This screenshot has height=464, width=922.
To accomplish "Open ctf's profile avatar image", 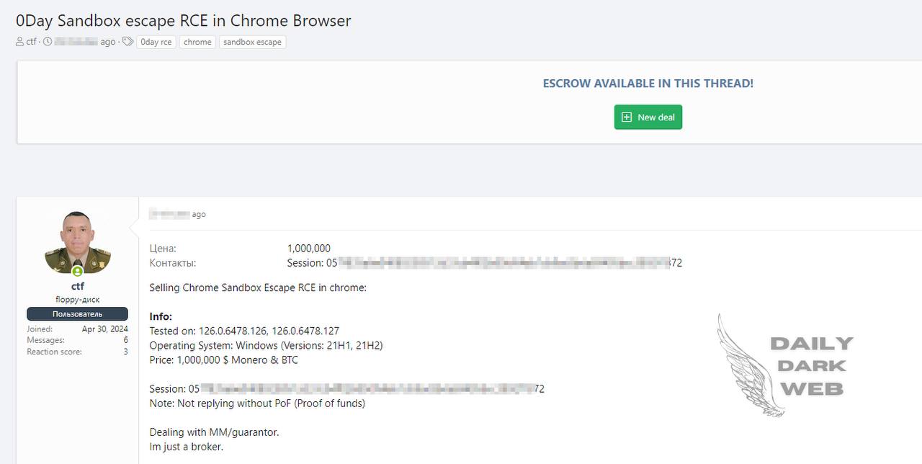I will [77, 242].
